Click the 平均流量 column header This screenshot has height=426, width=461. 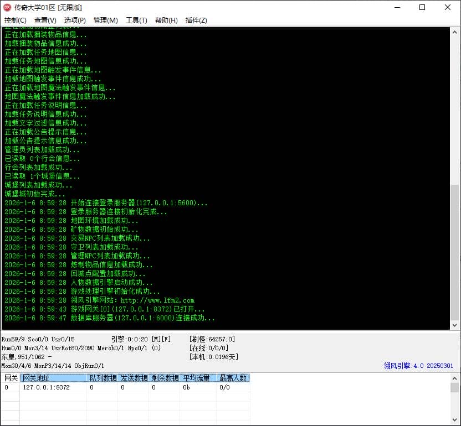[x=198, y=378]
